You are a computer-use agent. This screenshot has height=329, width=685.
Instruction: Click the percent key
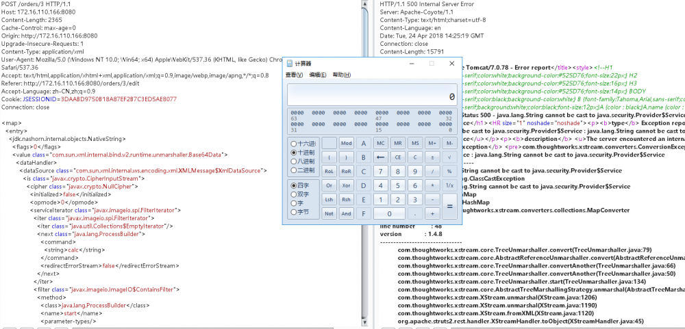click(449, 172)
